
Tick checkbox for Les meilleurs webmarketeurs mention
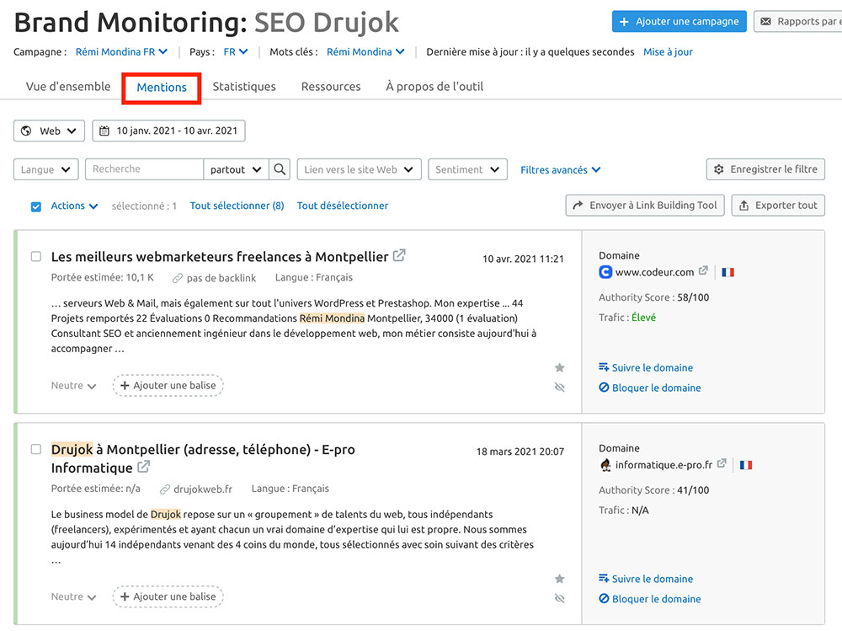coord(36,256)
